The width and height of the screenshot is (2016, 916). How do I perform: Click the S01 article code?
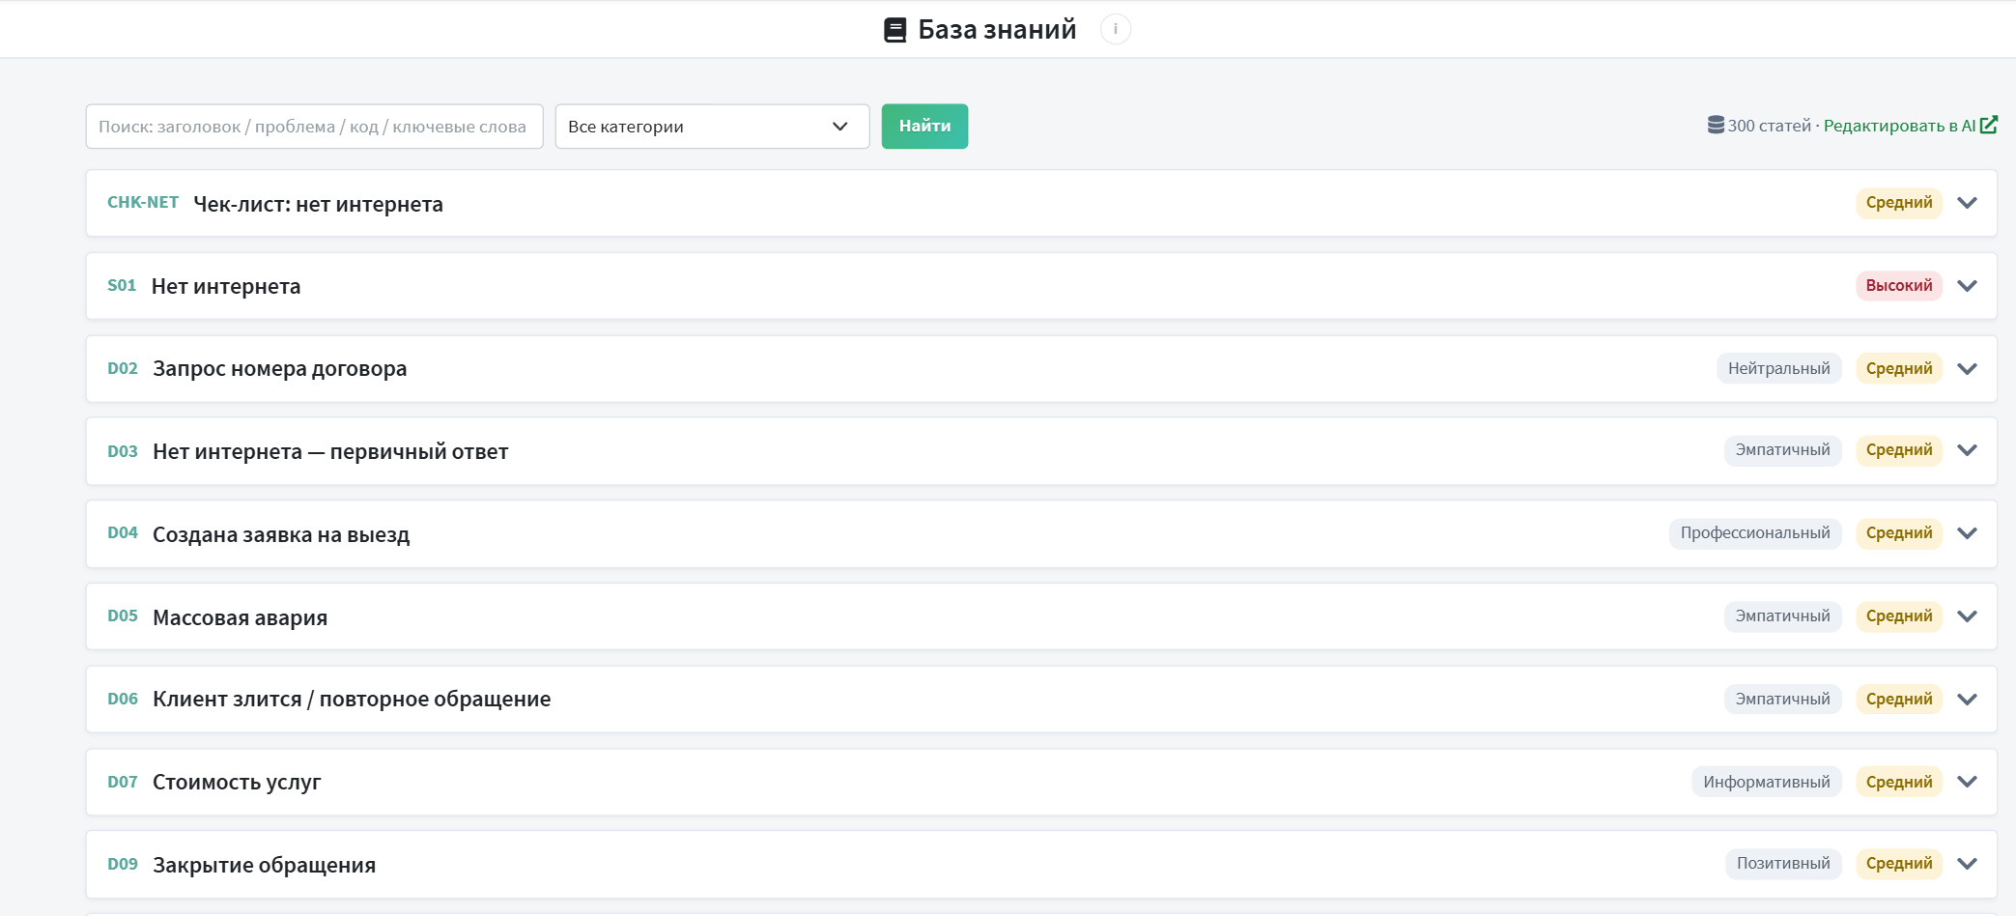click(x=122, y=285)
